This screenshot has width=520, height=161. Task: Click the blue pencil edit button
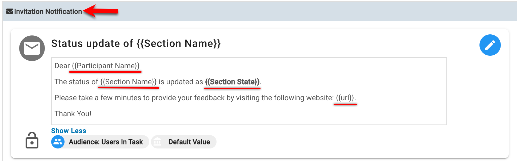490,45
